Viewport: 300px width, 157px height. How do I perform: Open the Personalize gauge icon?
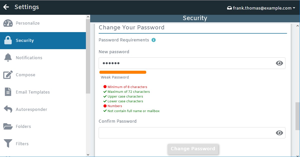(8, 23)
